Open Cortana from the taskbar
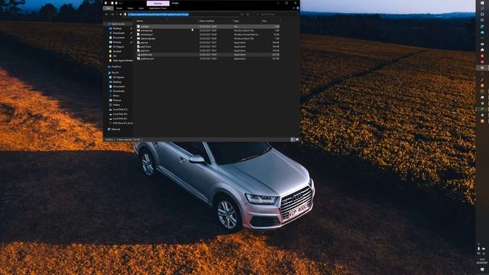Image resolution: width=489 pixels, height=275 pixels. [482, 15]
